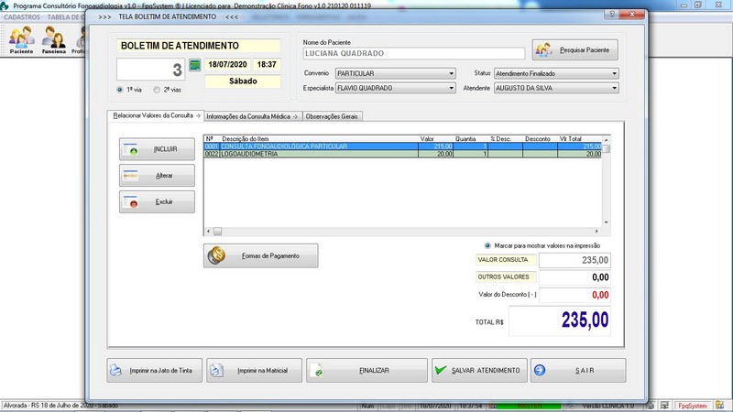Image resolution: width=733 pixels, height=412 pixels.
Task: Click the green calendar icon beside the date
Action: (x=194, y=65)
